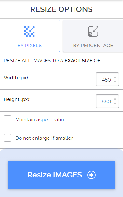Image resolution: width=123 pixels, height=197 pixels.
Task: Click the Do not enlarge if smaller label
Action: [x=44, y=138]
